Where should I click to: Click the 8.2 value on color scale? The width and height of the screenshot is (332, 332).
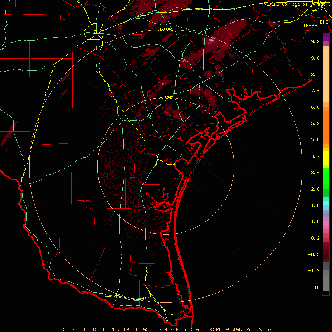(315, 74)
